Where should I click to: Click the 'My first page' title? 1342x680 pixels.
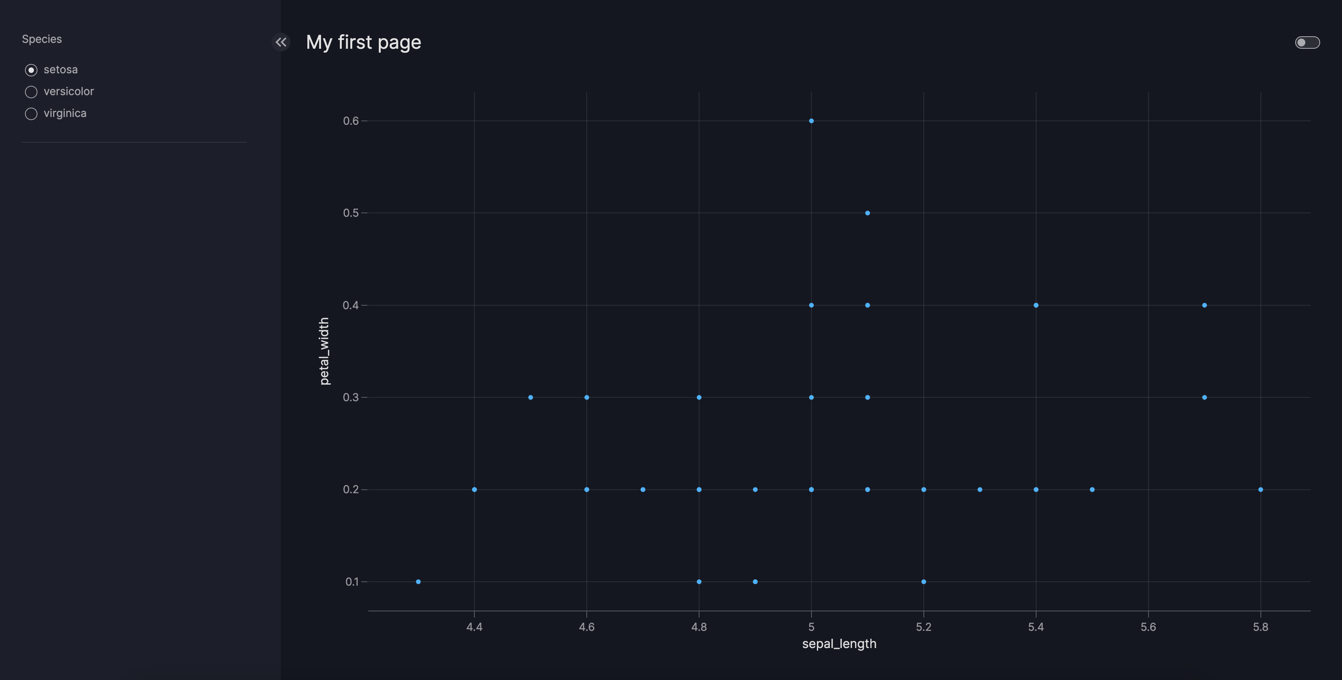363,42
